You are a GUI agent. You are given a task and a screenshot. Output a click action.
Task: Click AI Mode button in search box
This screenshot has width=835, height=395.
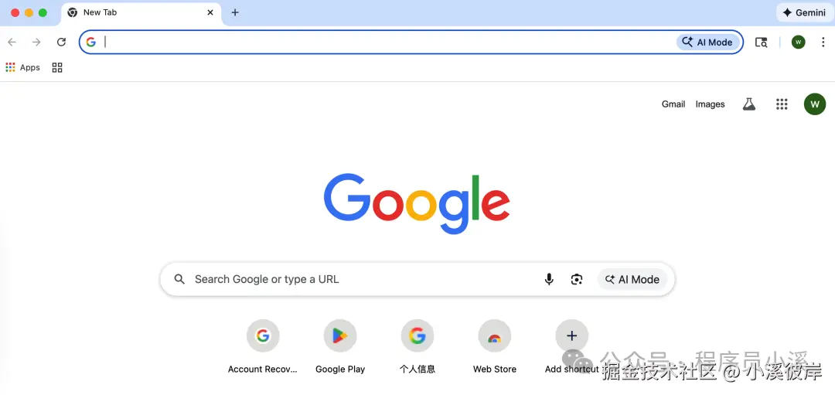632,280
